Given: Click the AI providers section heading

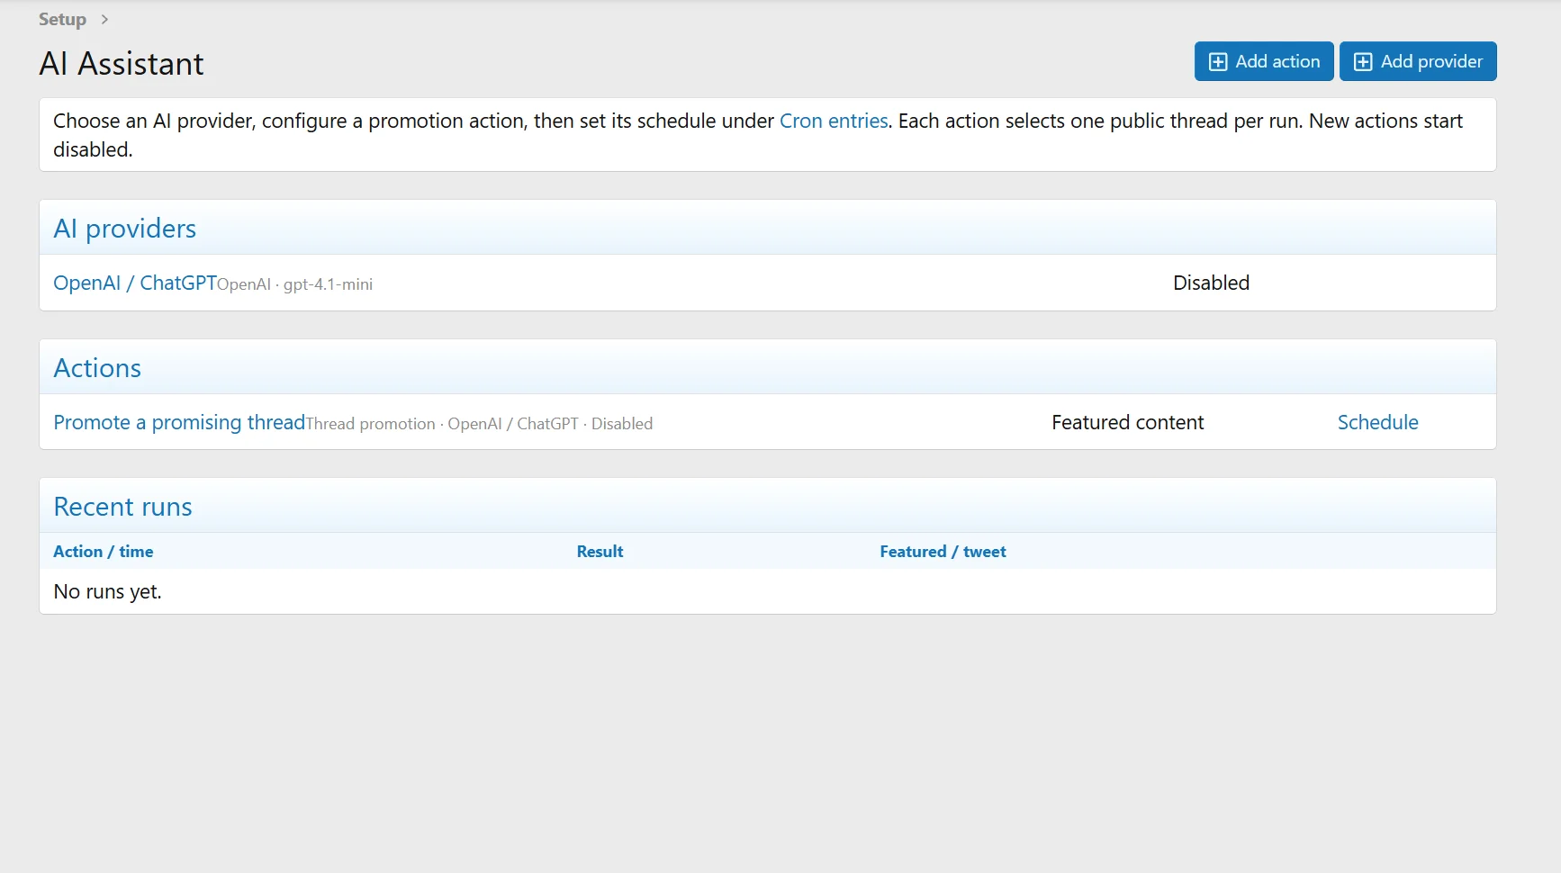Looking at the screenshot, I should tap(124, 229).
